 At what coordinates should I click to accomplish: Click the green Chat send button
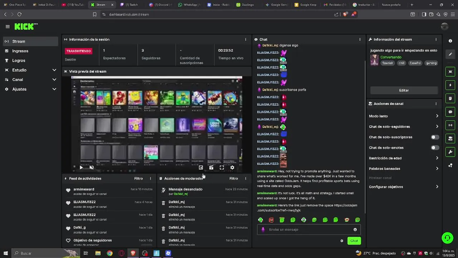point(354,241)
